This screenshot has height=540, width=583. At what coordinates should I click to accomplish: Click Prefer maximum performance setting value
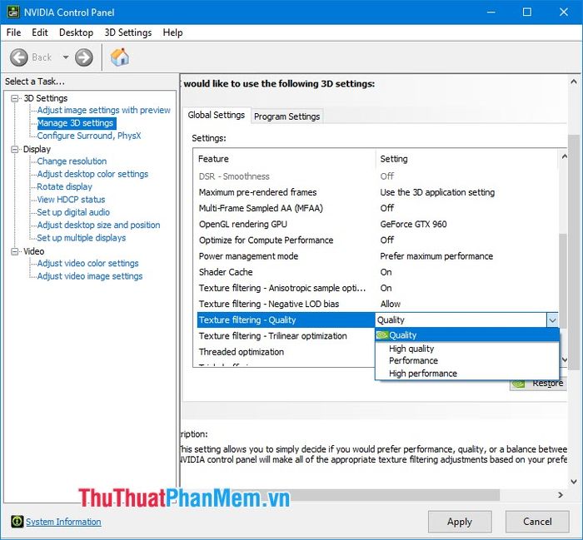(436, 256)
